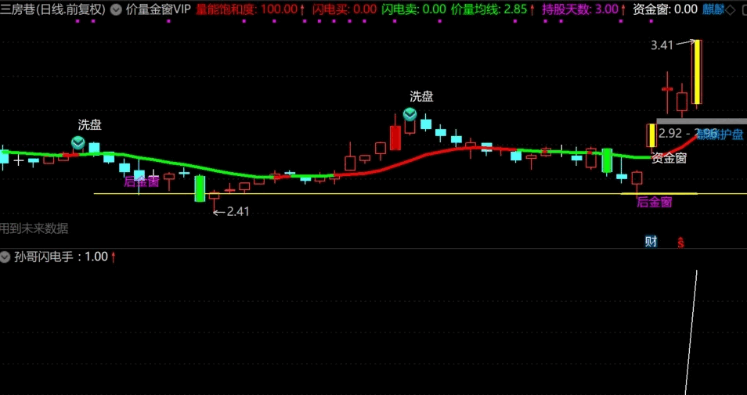Click the 用到未来数据 notice text
Image resolution: width=747 pixels, height=395 pixels.
coord(34,229)
